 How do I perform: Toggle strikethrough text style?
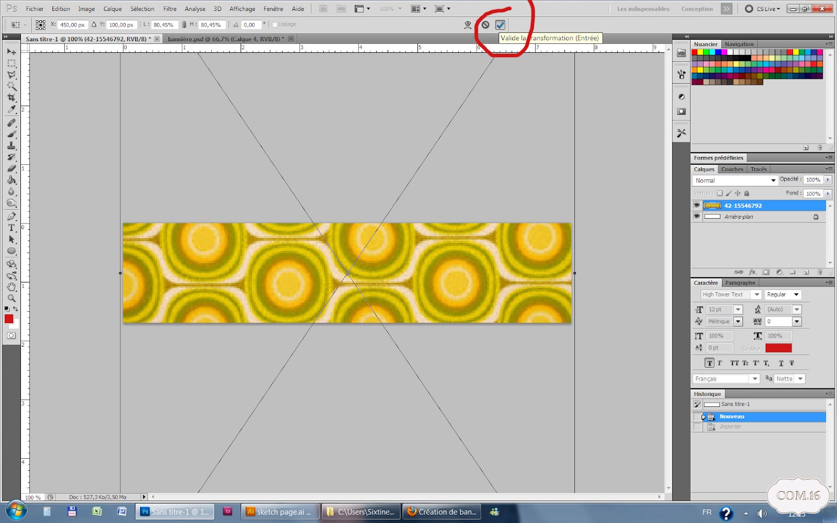[x=791, y=363]
